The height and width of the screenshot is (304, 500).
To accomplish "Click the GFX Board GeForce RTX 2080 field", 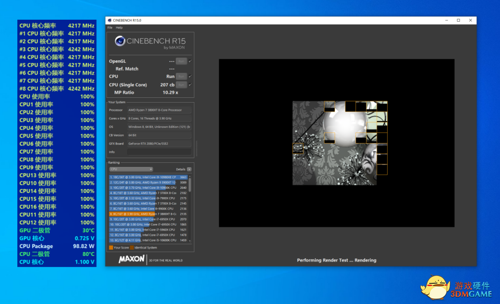I will pyautogui.click(x=159, y=144).
